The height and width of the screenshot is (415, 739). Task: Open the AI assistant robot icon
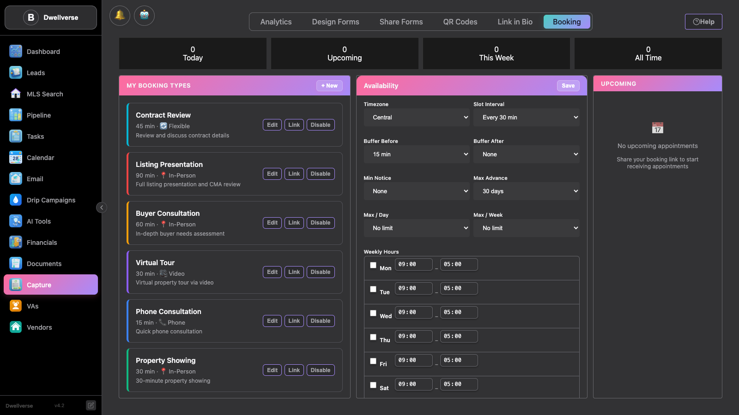tap(144, 16)
